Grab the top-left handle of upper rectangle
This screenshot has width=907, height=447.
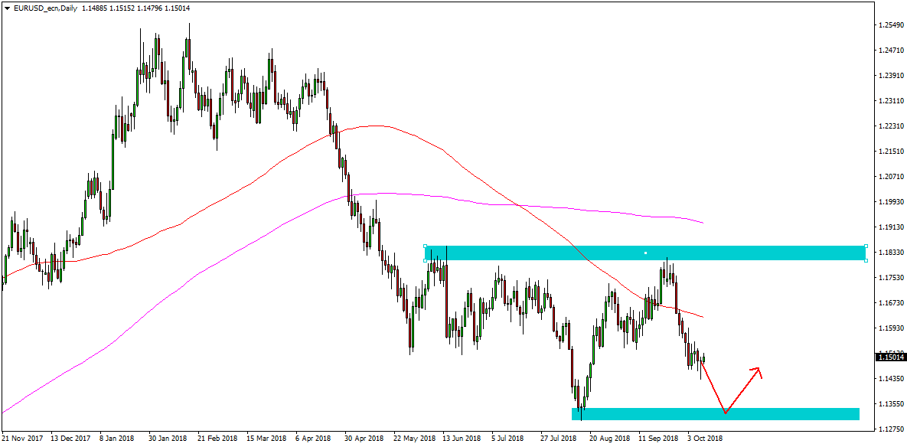pos(425,246)
